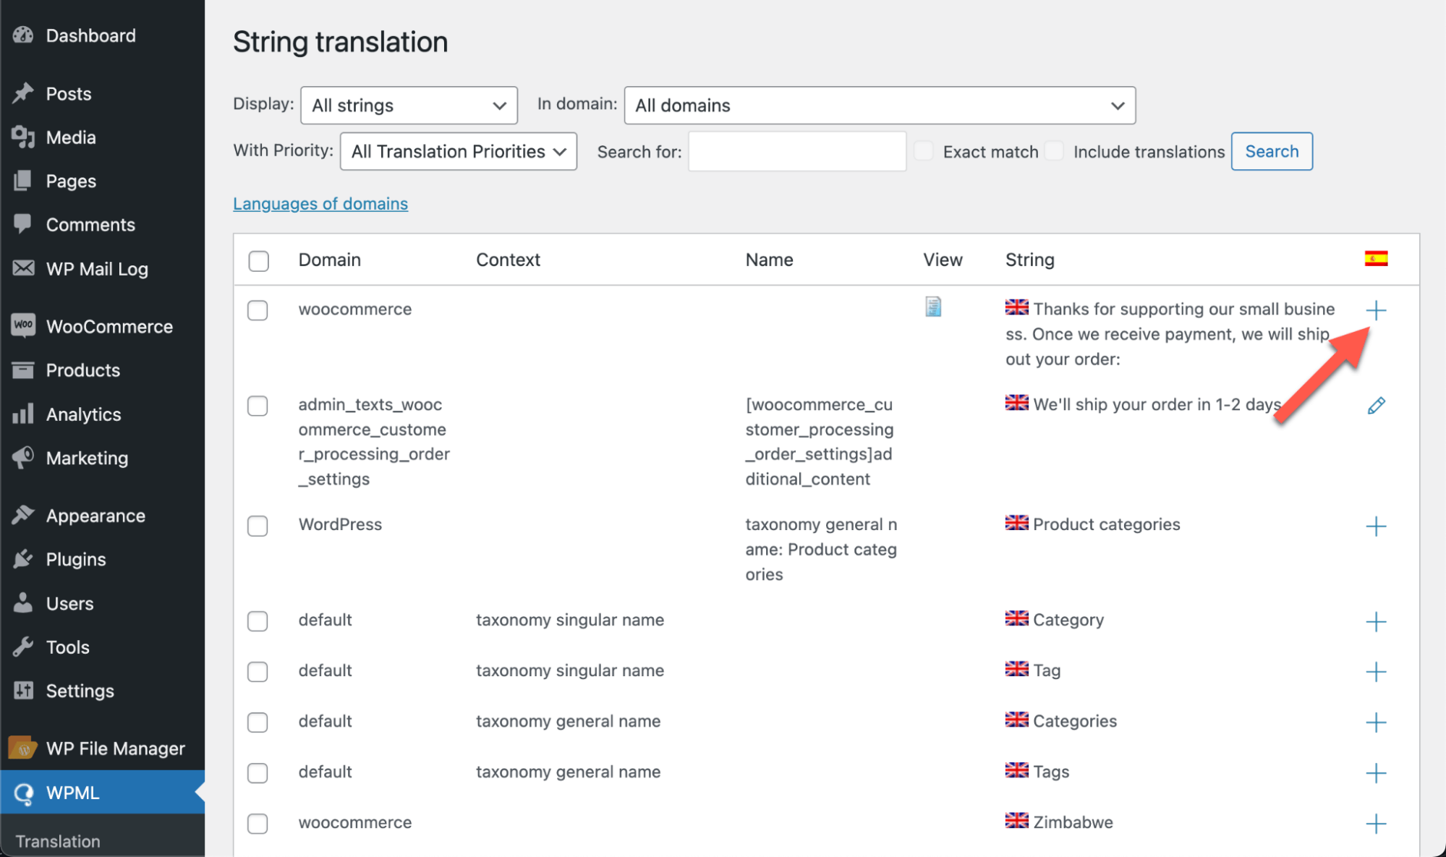
Task: Click the plus icon for 'Thanks for supporting' string
Action: (x=1376, y=310)
